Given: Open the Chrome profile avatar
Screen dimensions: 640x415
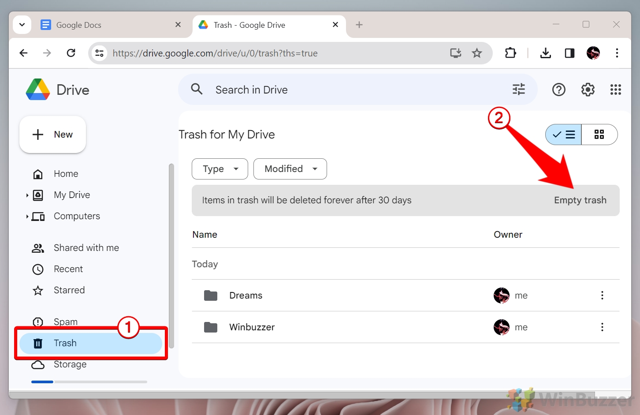Looking at the screenshot, I should pyautogui.click(x=593, y=53).
